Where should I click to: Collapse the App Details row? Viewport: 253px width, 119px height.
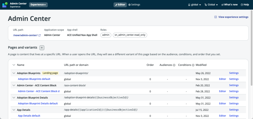click(x=13, y=110)
